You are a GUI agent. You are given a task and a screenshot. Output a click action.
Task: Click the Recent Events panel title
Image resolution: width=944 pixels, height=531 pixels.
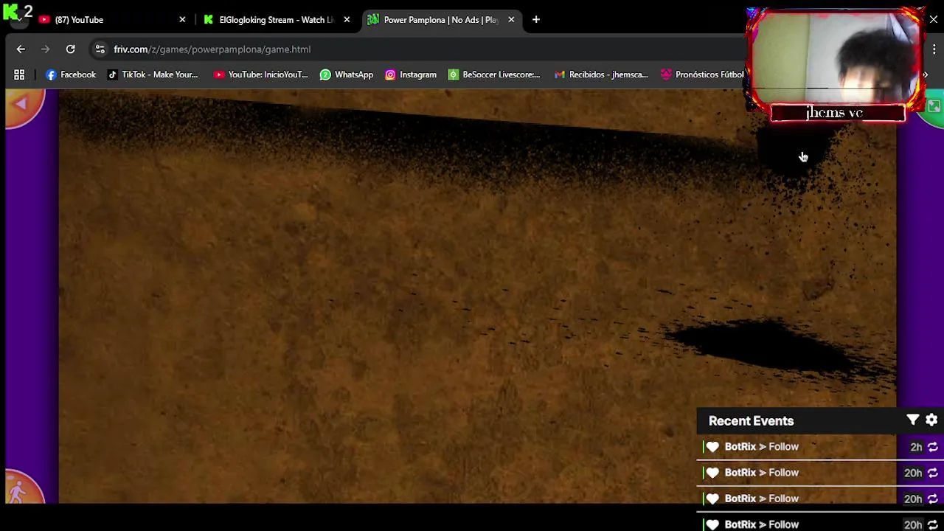point(751,421)
